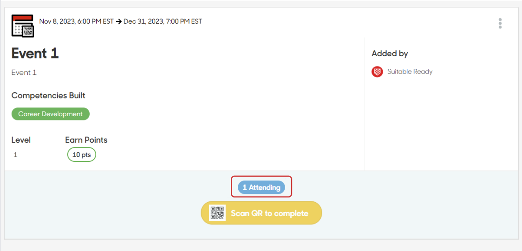This screenshot has width=522, height=251.
Task: Click the Level label
Action: [21, 140]
